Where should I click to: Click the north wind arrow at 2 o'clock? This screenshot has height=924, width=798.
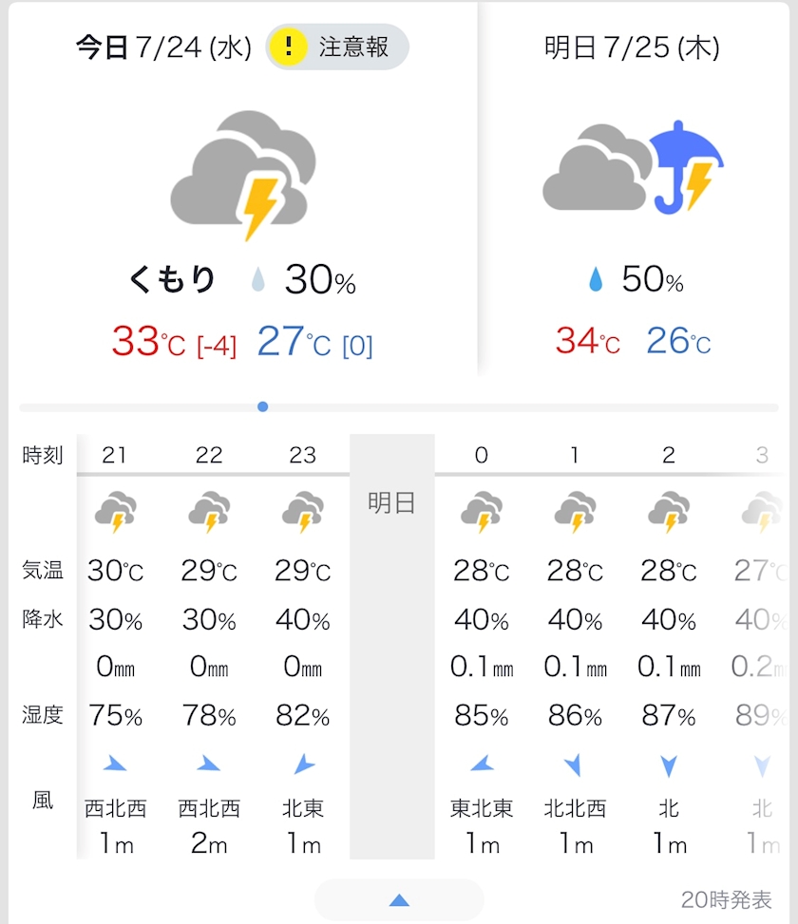[x=669, y=764]
